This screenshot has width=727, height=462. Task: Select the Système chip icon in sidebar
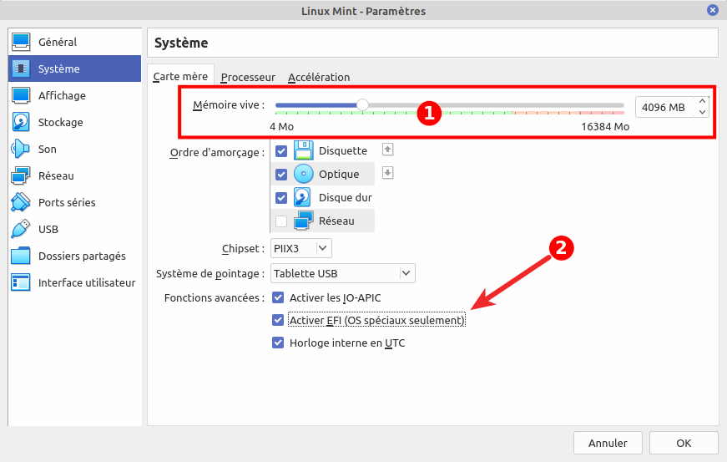[21, 69]
